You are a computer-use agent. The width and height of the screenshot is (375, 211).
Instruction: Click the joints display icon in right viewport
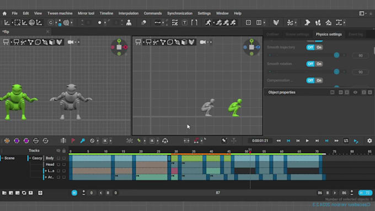click(x=156, y=42)
